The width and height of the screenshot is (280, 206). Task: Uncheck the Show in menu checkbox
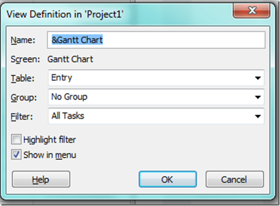click(x=17, y=154)
